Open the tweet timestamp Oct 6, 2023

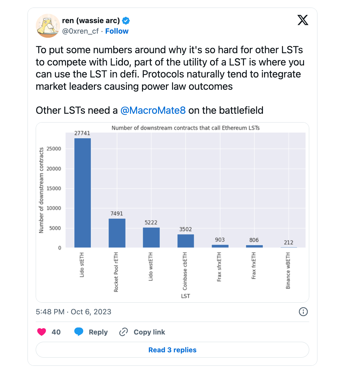73,312
